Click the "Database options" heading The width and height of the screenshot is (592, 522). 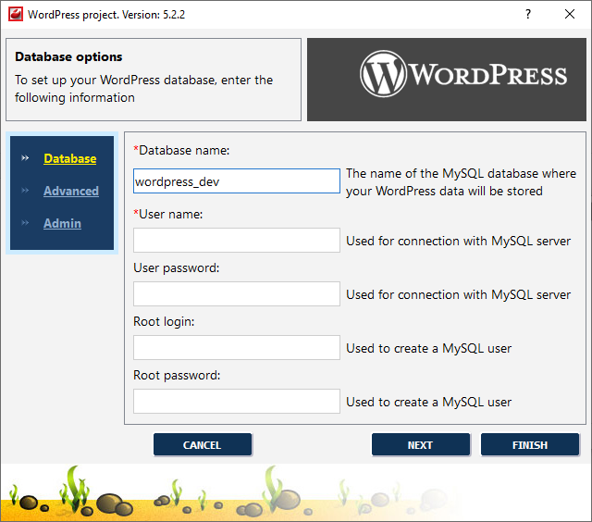pyautogui.click(x=68, y=57)
